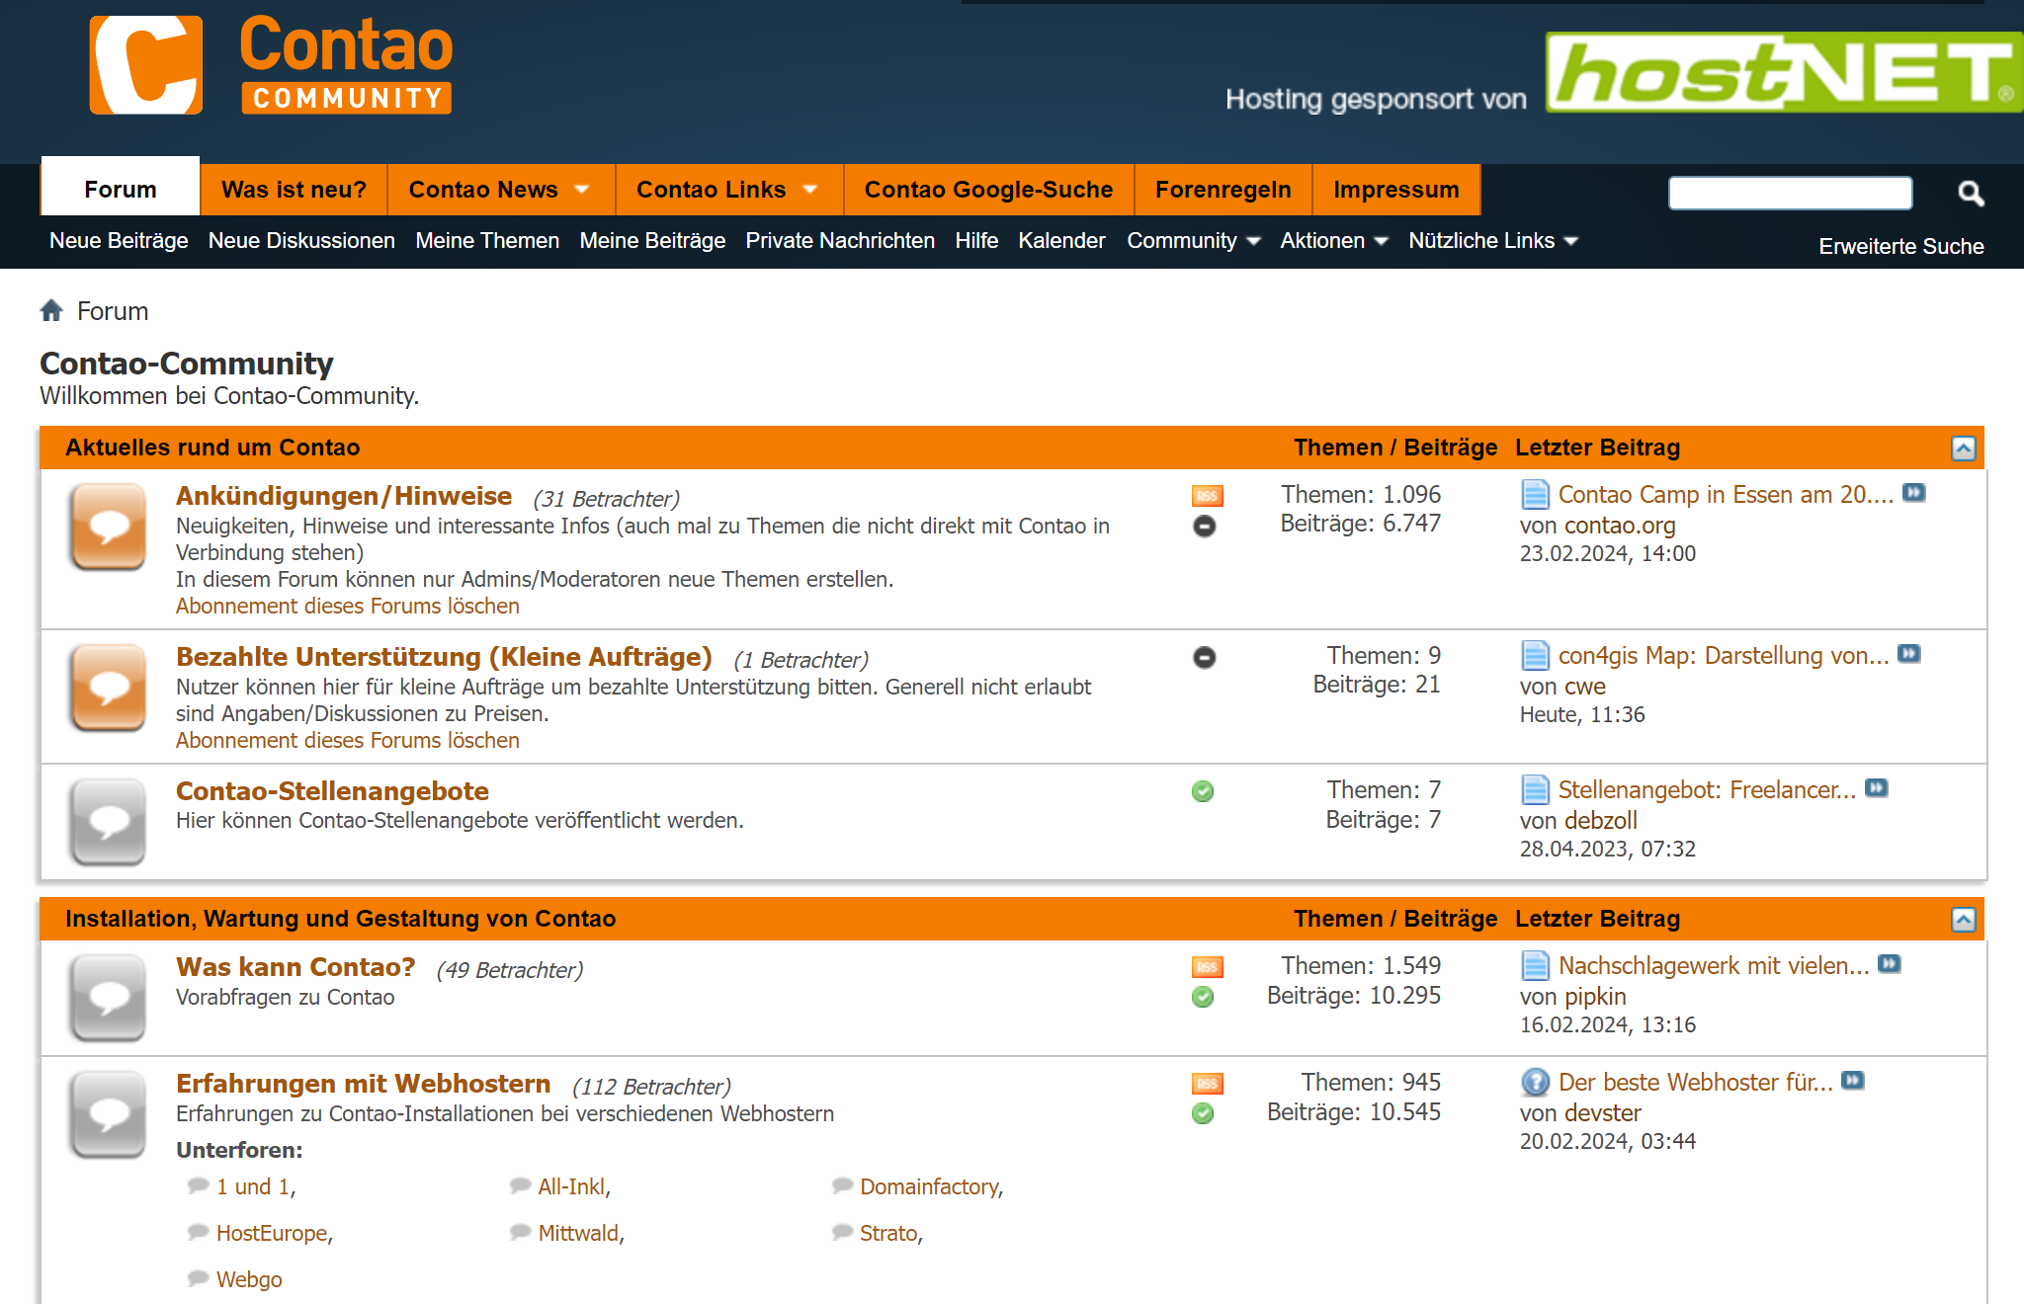Click the Neue Beiträge link
Screen dimensions: 2024x1304
click(119, 241)
